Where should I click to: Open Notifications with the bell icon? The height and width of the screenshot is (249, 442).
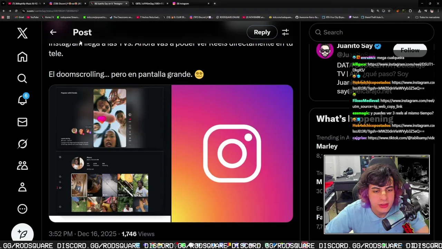[x=22, y=100]
